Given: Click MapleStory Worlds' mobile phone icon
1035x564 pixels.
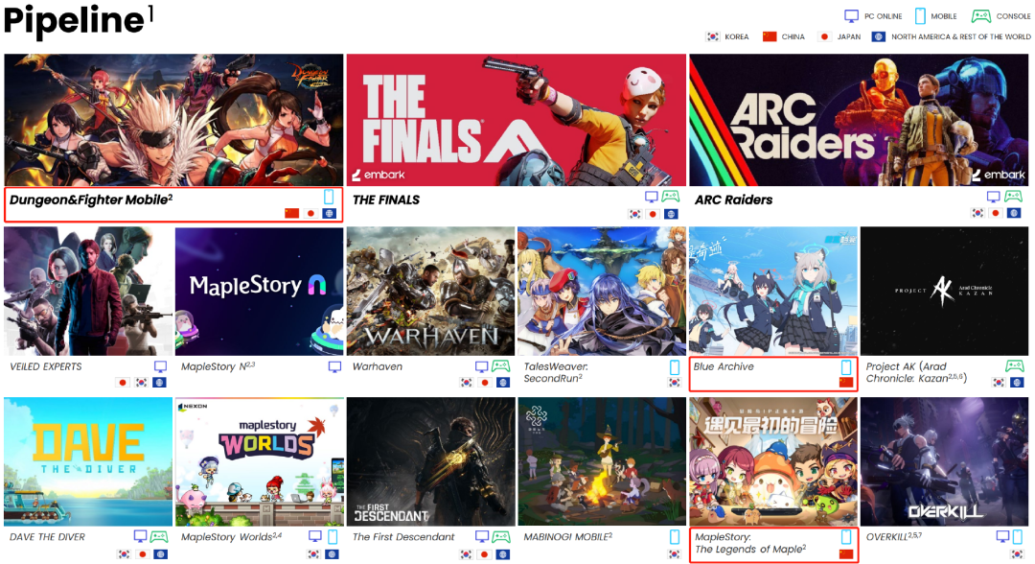Looking at the screenshot, I should tap(333, 536).
